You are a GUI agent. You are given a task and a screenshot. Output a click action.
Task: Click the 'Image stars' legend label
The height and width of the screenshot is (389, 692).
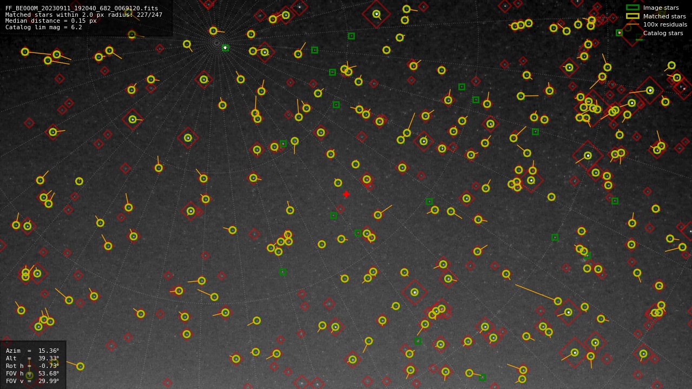[661, 8]
